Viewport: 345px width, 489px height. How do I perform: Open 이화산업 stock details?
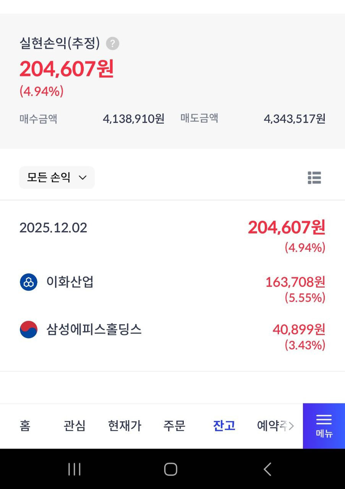coord(70,282)
